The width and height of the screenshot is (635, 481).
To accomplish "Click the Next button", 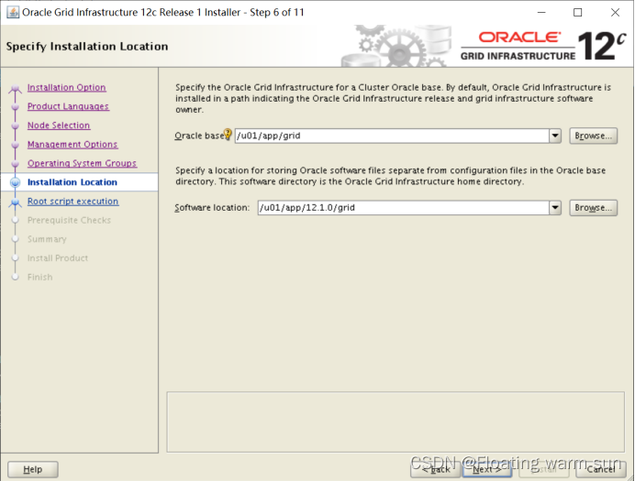I will tap(486, 469).
